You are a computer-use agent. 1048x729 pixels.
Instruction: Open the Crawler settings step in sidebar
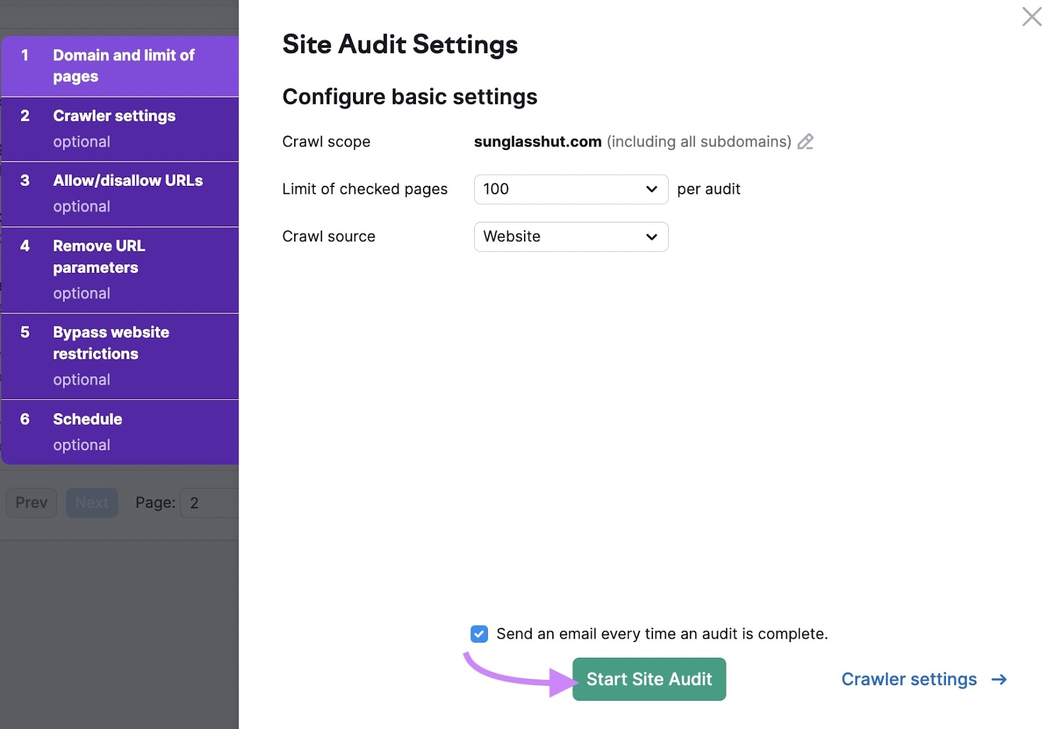click(x=121, y=128)
